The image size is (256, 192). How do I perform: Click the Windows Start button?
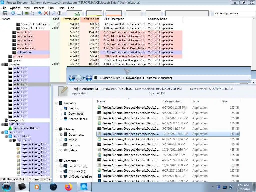pos(6,187)
